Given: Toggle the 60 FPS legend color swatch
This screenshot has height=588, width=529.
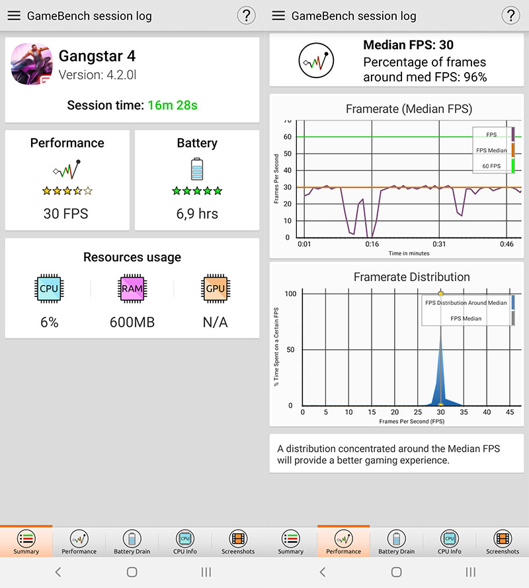Looking at the screenshot, I should click(x=513, y=166).
